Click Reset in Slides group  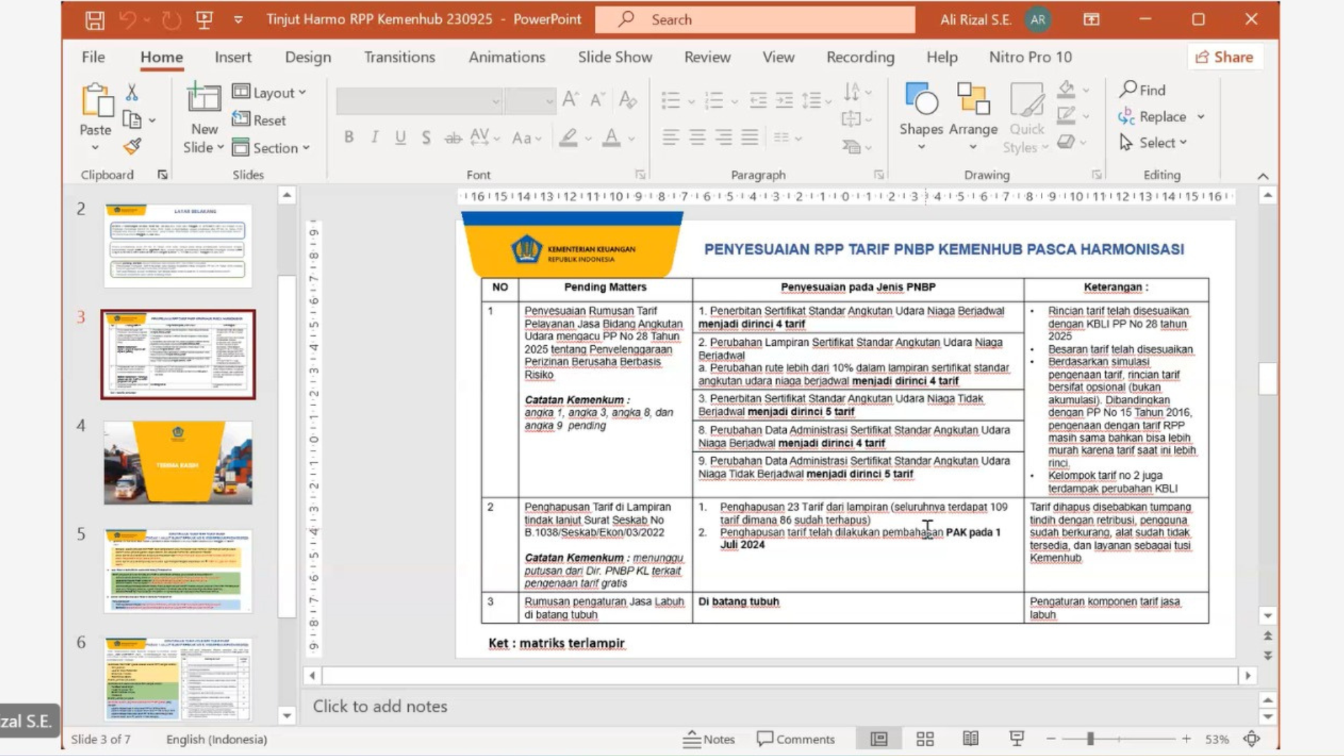coord(259,120)
